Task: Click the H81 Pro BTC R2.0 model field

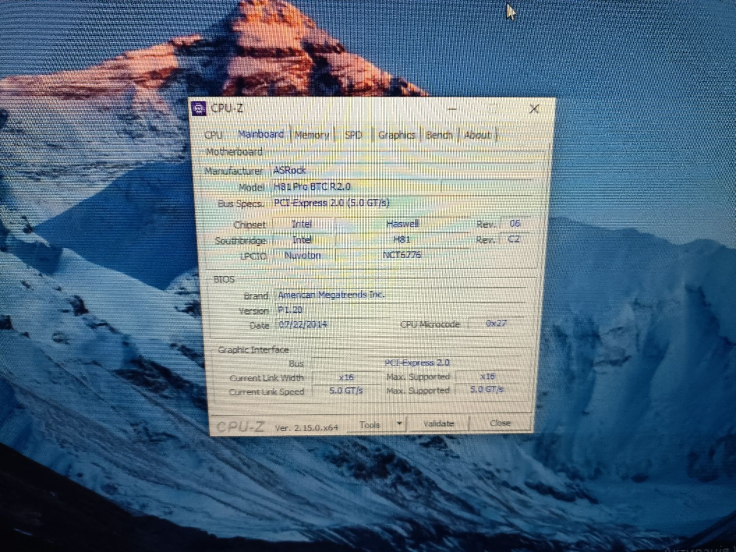Action: pos(355,187)
